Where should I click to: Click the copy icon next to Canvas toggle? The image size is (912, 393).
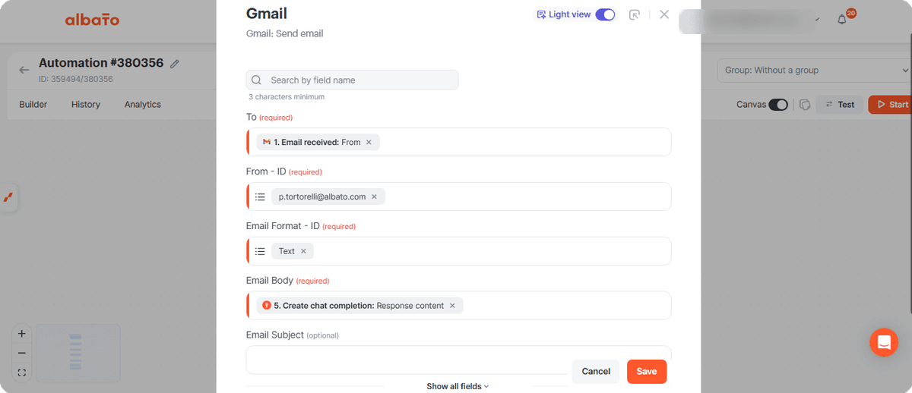(x=805, y=105)
